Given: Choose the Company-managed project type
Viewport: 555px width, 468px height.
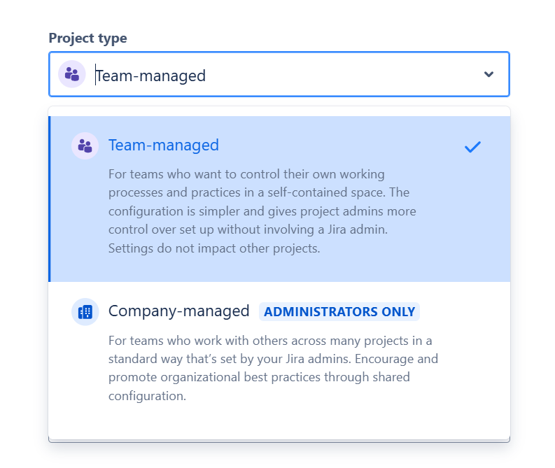Looking at the screenshot, I should pyautogui.click(x=178, y=311).
